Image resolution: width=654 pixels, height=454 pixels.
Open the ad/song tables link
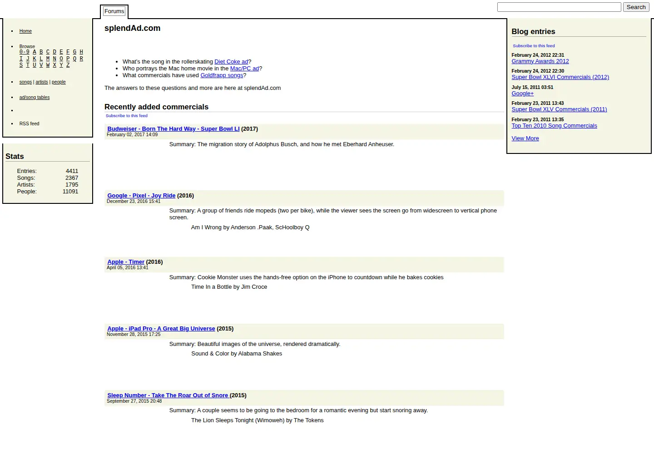[35, 98]
